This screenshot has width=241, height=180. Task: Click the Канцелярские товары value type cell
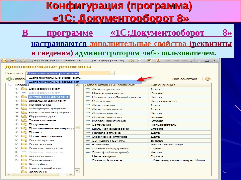pos(179,160)
